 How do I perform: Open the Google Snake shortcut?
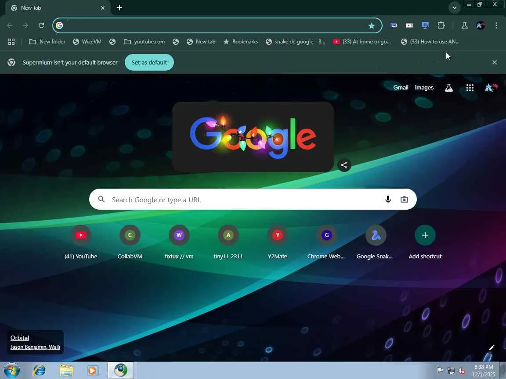[376, 243]
